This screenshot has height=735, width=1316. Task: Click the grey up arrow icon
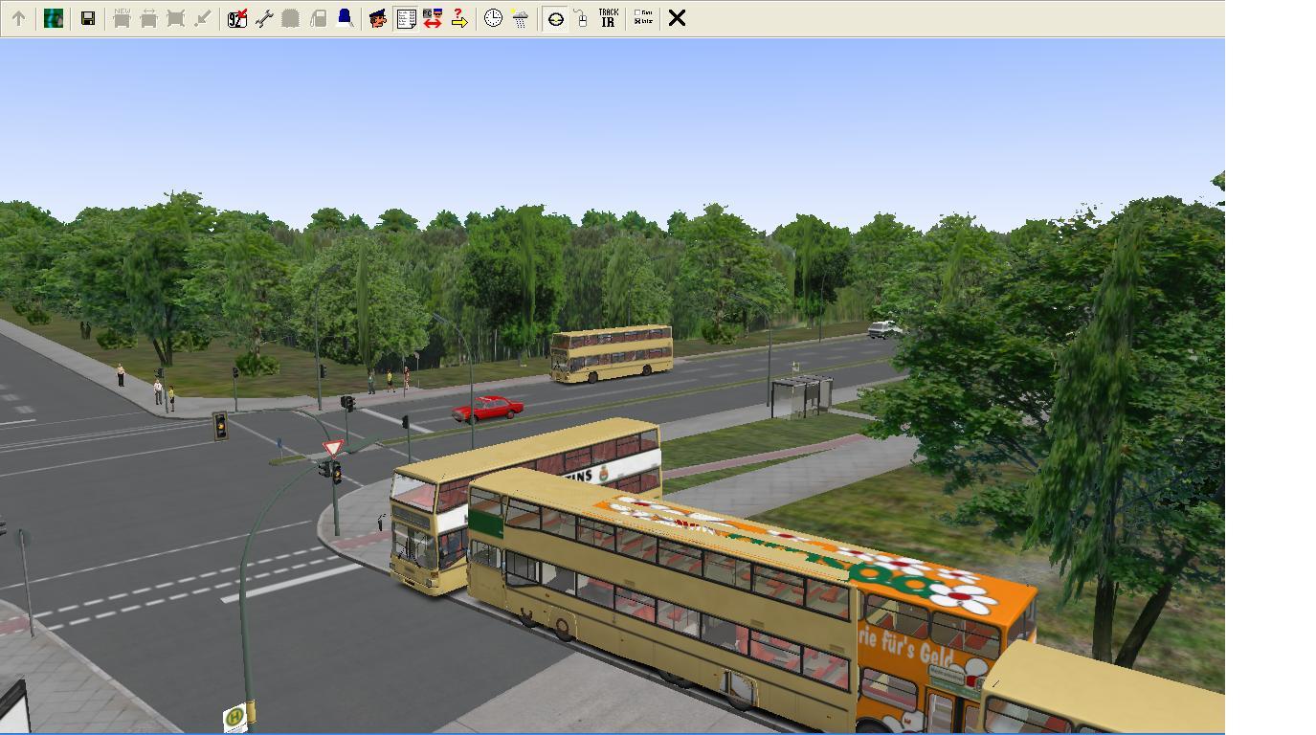pyautogui.click(x=18, y=18)
